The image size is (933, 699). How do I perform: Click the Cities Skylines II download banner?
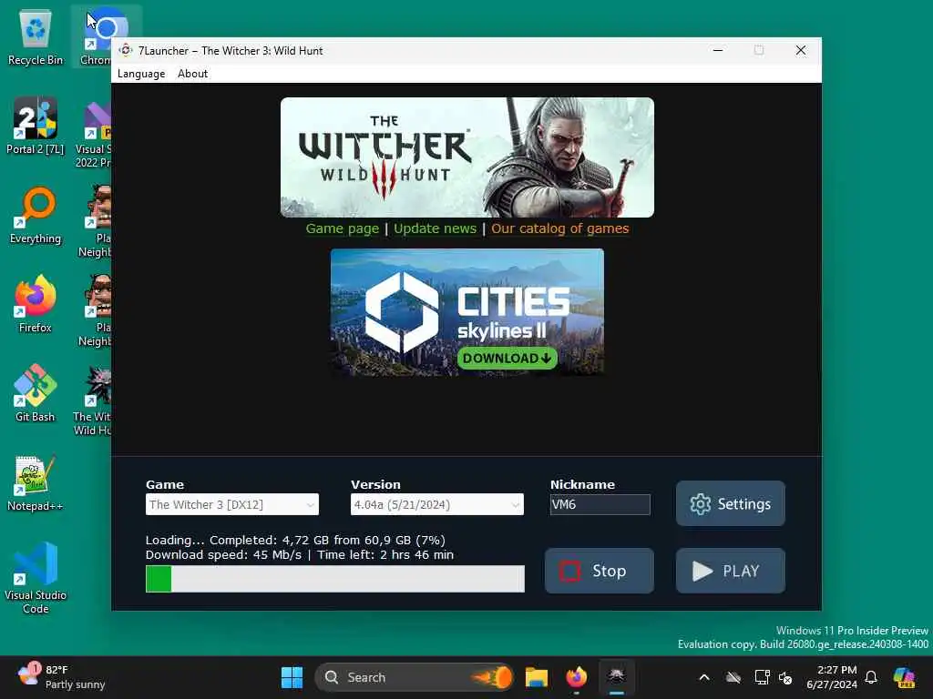467,311
